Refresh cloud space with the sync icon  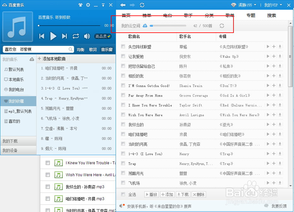coord(222,26)
